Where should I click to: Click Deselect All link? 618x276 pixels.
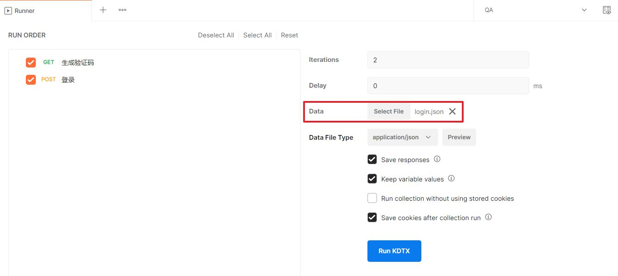click(x=216, y=35)
